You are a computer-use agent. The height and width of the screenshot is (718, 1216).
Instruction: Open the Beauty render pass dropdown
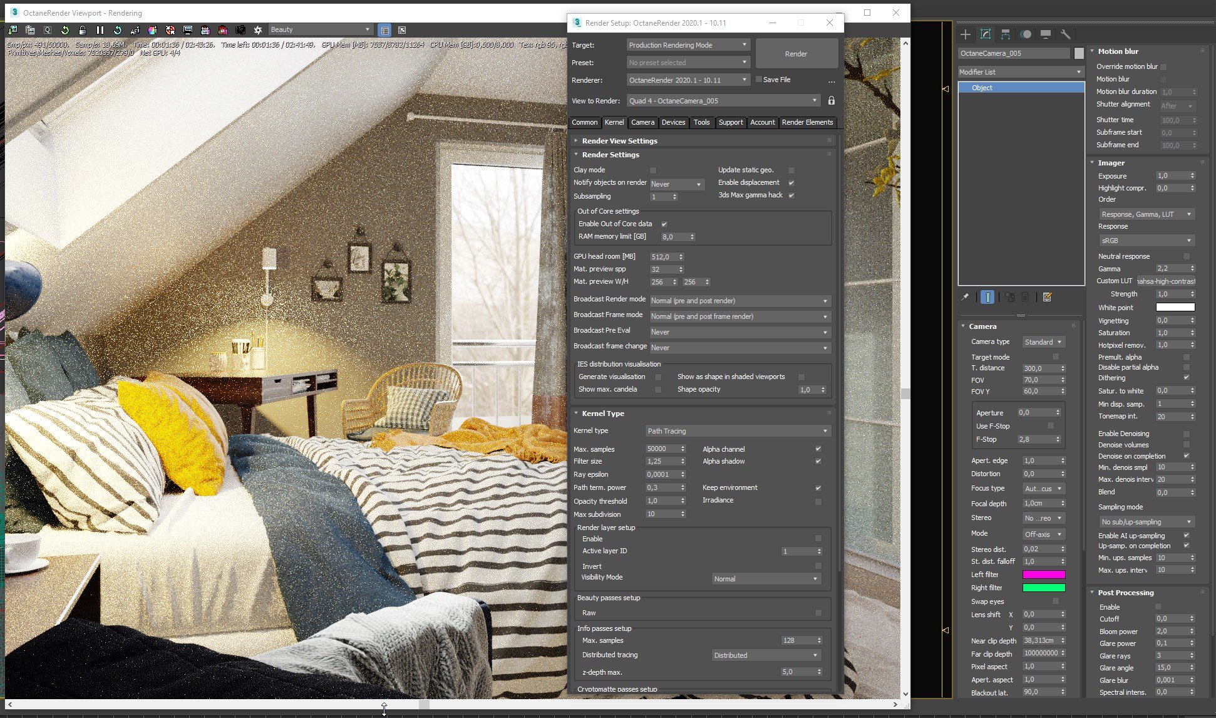pos(320,29)
